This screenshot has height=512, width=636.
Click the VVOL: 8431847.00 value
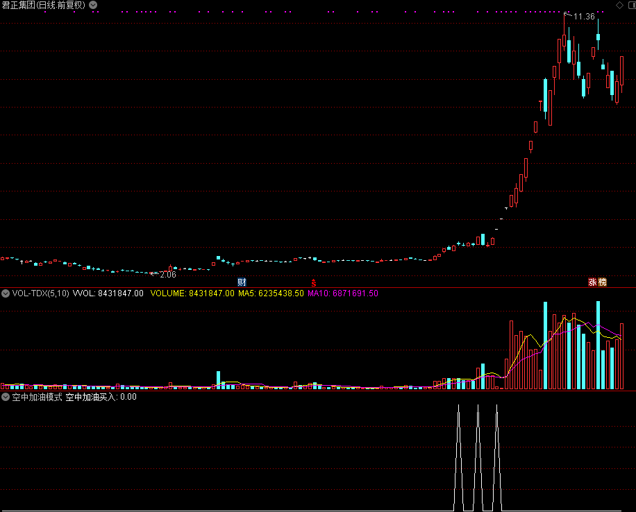[108, 293]
